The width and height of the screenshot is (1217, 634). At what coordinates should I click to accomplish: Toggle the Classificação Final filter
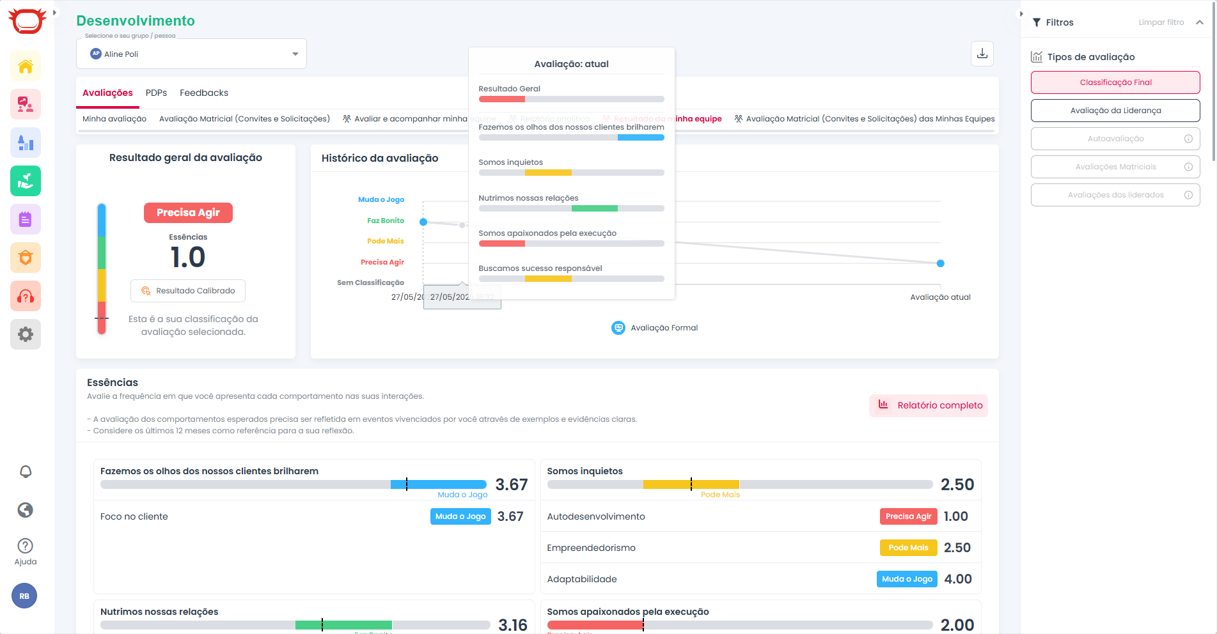1115,82
